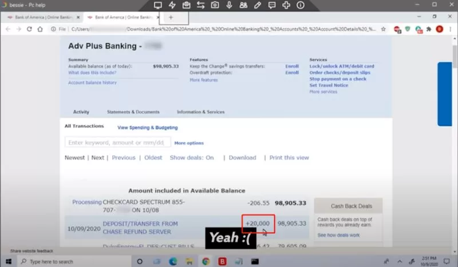Toggle the microphone icon in toolbar
Viewport: 458px width, 267px height.
pyautogui.click(x=229, y=5)
